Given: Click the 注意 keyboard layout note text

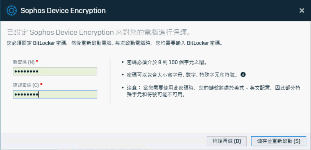Looking at the screenshot, I should click(214, 91).
